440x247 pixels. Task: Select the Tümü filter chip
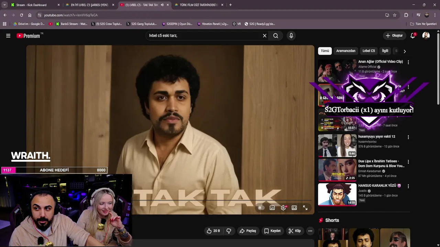325,51
